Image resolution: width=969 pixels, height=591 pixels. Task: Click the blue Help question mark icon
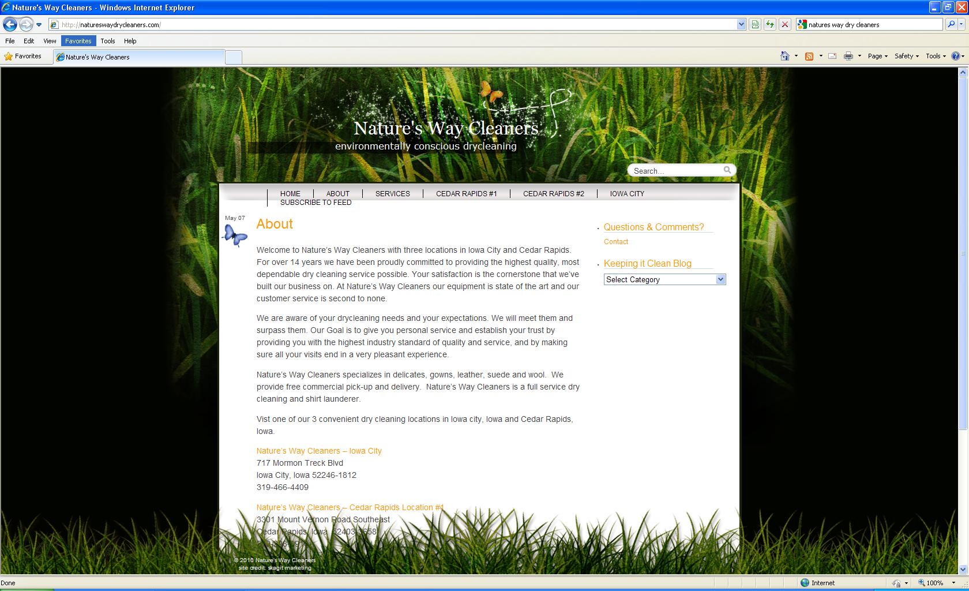coord(955,56)
